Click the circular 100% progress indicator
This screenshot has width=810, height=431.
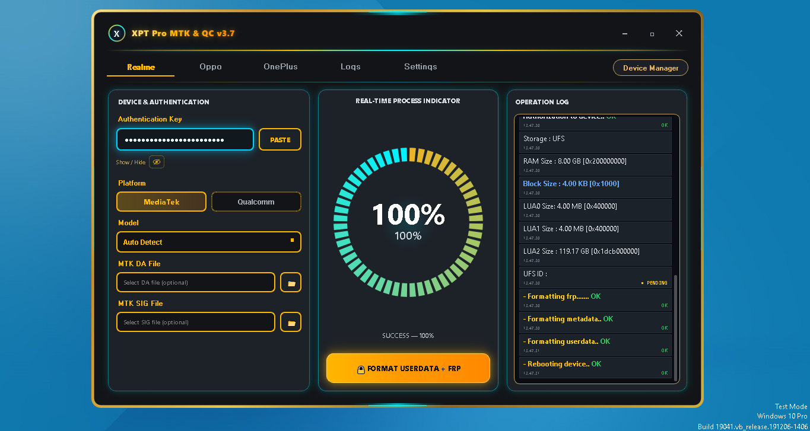[408, 222]
